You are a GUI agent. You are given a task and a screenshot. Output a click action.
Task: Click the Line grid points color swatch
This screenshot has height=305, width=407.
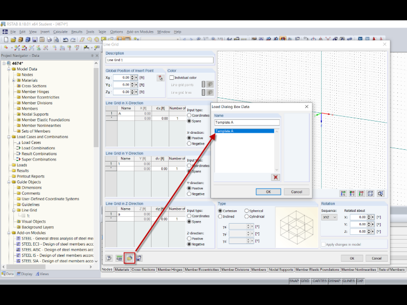tap(204, 85)
